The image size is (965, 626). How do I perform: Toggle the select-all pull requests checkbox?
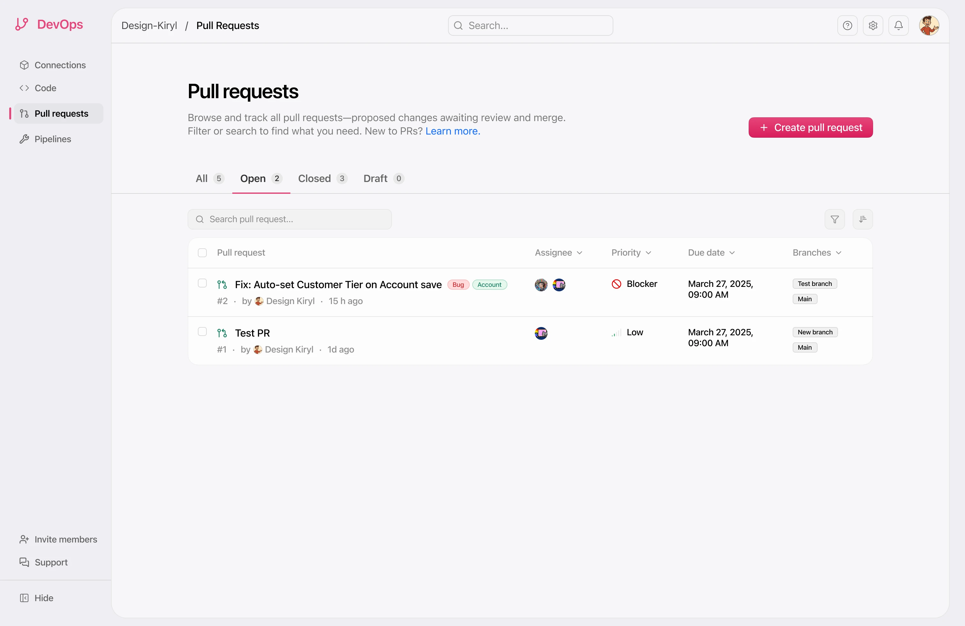point(202,253)
